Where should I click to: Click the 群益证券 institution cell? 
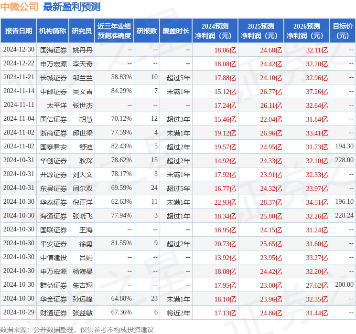click(54, 285)
